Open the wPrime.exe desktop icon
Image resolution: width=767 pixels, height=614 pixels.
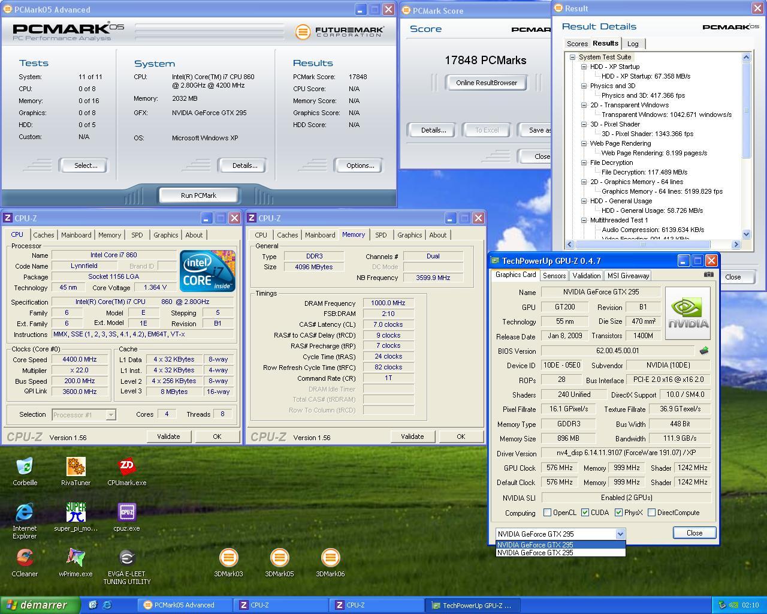pyautogui.click(x=76, y=558)
